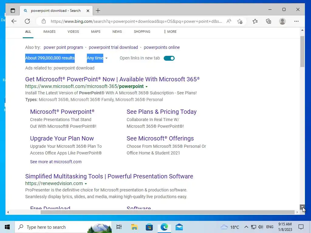Open the browser profile menu

(x=282, y=21)
